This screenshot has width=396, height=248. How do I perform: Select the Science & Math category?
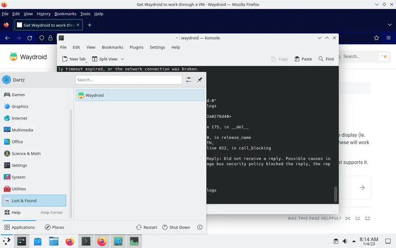[34, 153]
